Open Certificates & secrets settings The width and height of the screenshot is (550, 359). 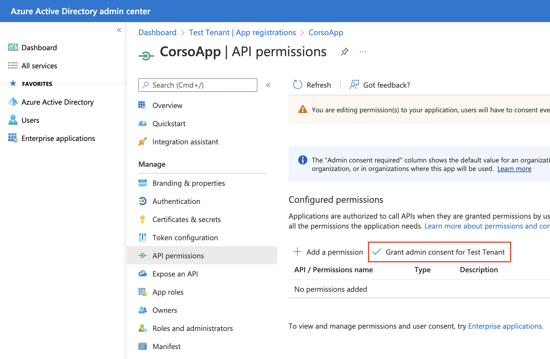click(187, 219)
